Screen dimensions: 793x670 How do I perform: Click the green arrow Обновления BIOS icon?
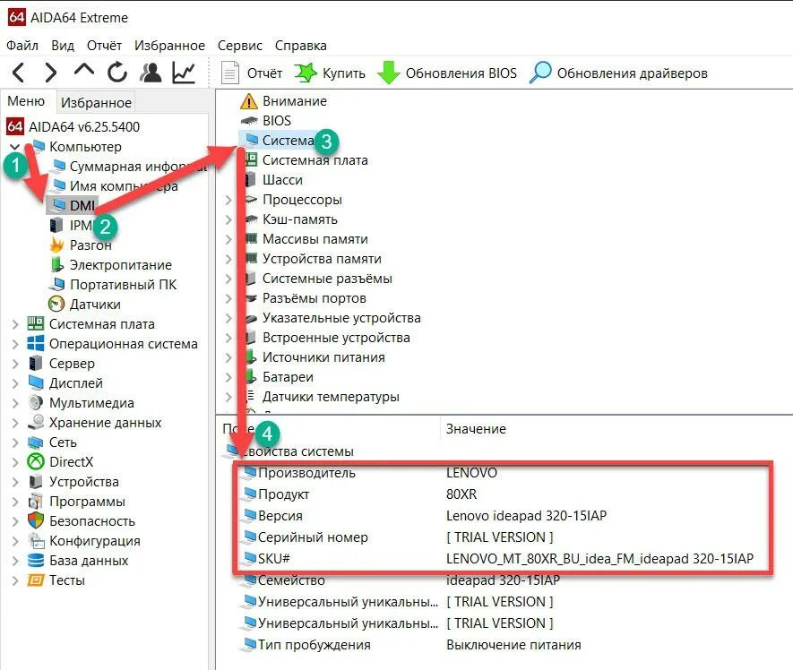point(388,73)
